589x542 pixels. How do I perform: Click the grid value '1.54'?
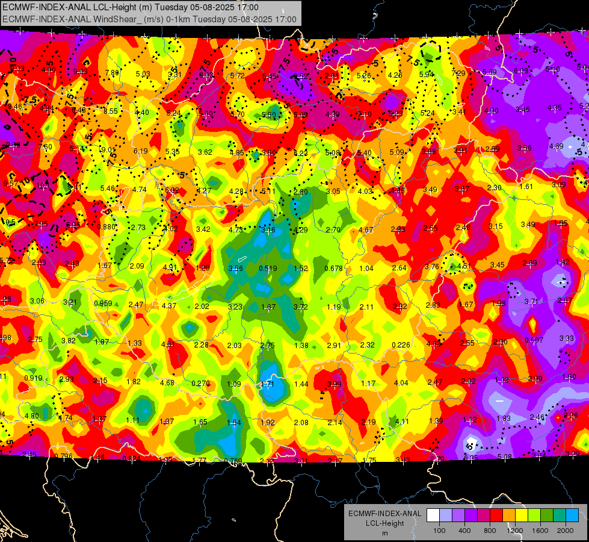pos(233,423)
